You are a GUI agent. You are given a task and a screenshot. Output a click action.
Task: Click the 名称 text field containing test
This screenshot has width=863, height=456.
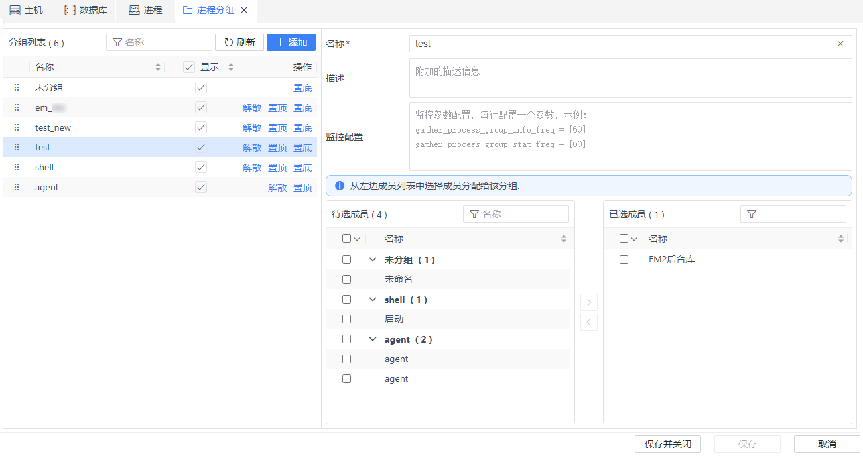tap(631, 44)
